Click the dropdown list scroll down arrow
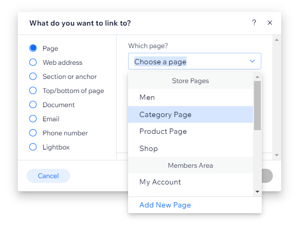The height and width of the screenshot is (232, 300). point(257,192)
